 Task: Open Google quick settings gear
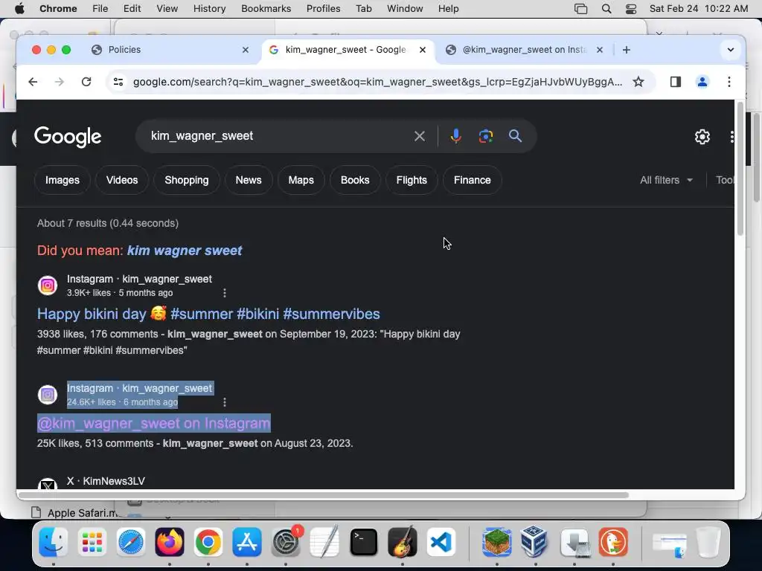click(x=702, y=137)
